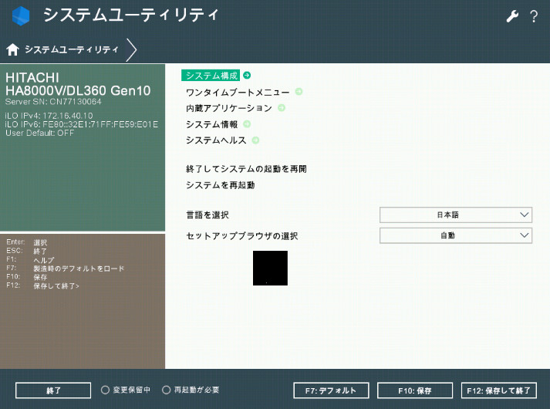Click the home icon in breadcrumb
The height and width of the screenshot is (409, 550).
pyautogui.click(x=12, y=49)
